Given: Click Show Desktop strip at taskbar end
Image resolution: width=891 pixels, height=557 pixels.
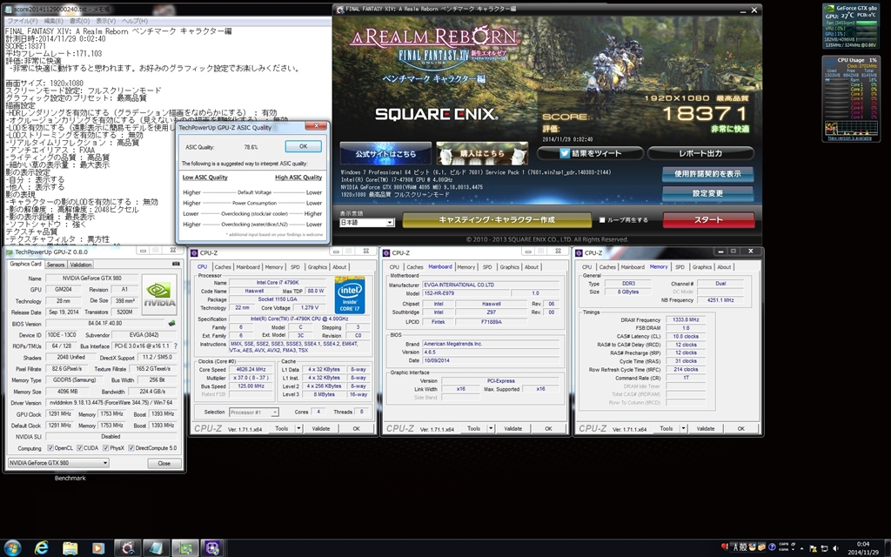Looking at the screenshot, I should (887, 548).
